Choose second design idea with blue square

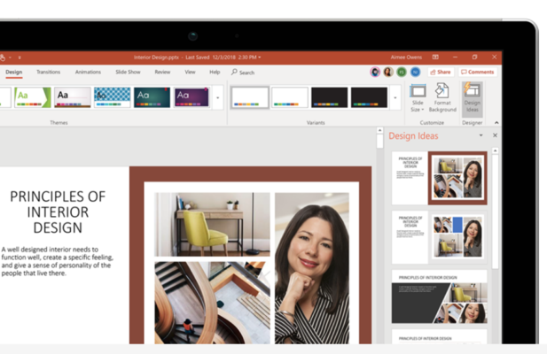tap(440, 237)
